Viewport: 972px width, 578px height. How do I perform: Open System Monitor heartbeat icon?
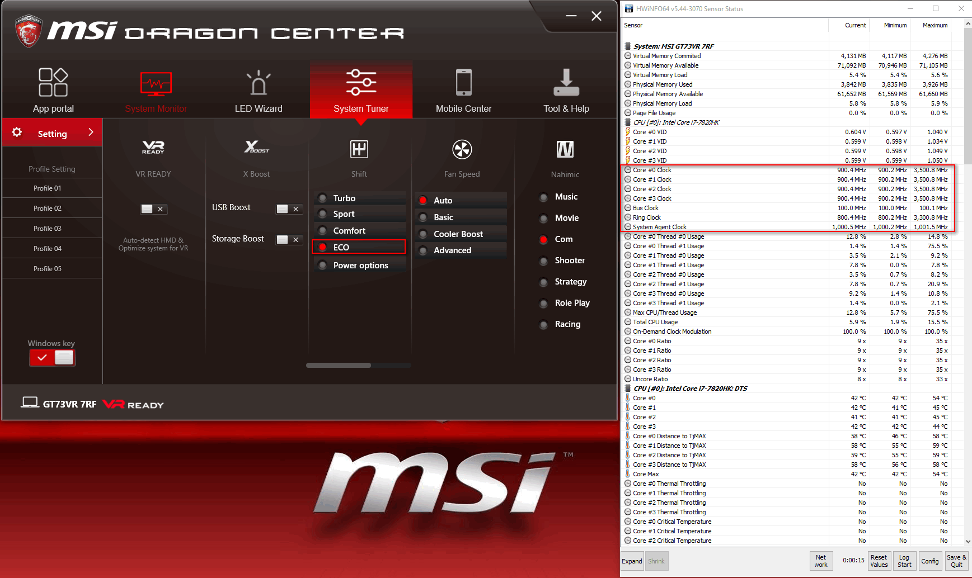click(156, 84)
